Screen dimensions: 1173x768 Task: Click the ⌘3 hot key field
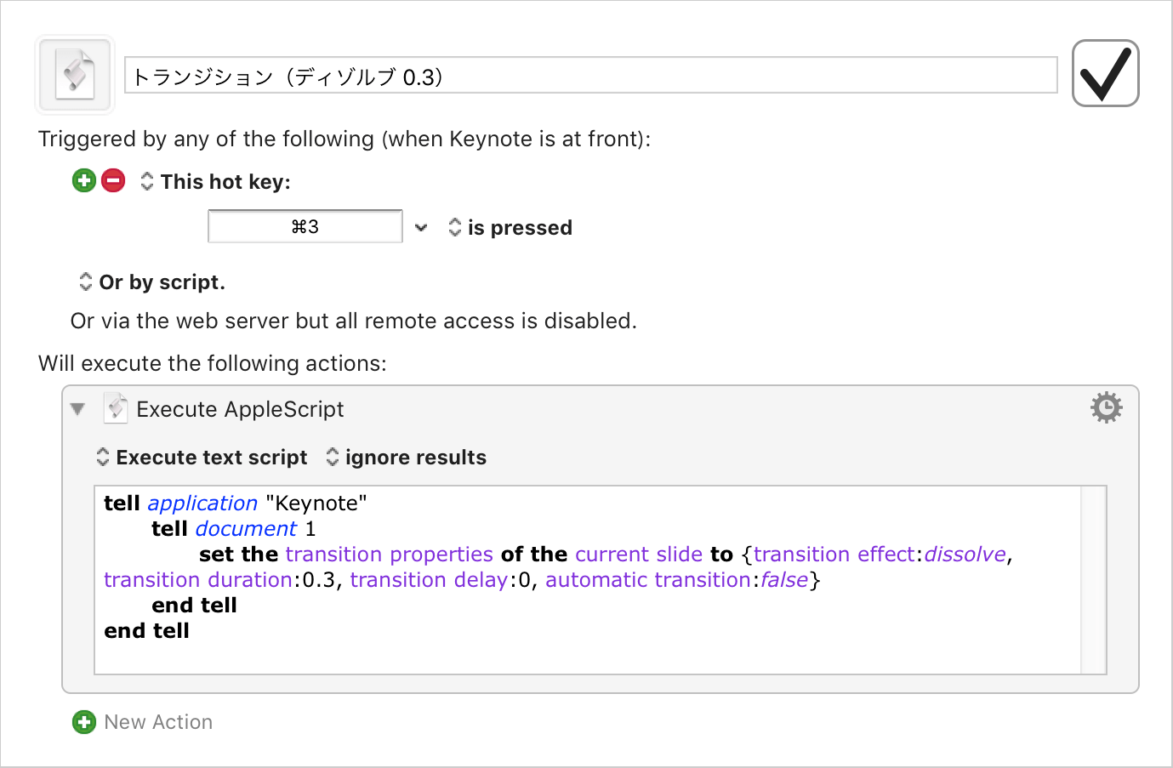point(305,226)
